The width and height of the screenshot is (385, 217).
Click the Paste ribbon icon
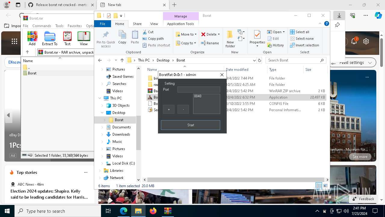[135, 37]
